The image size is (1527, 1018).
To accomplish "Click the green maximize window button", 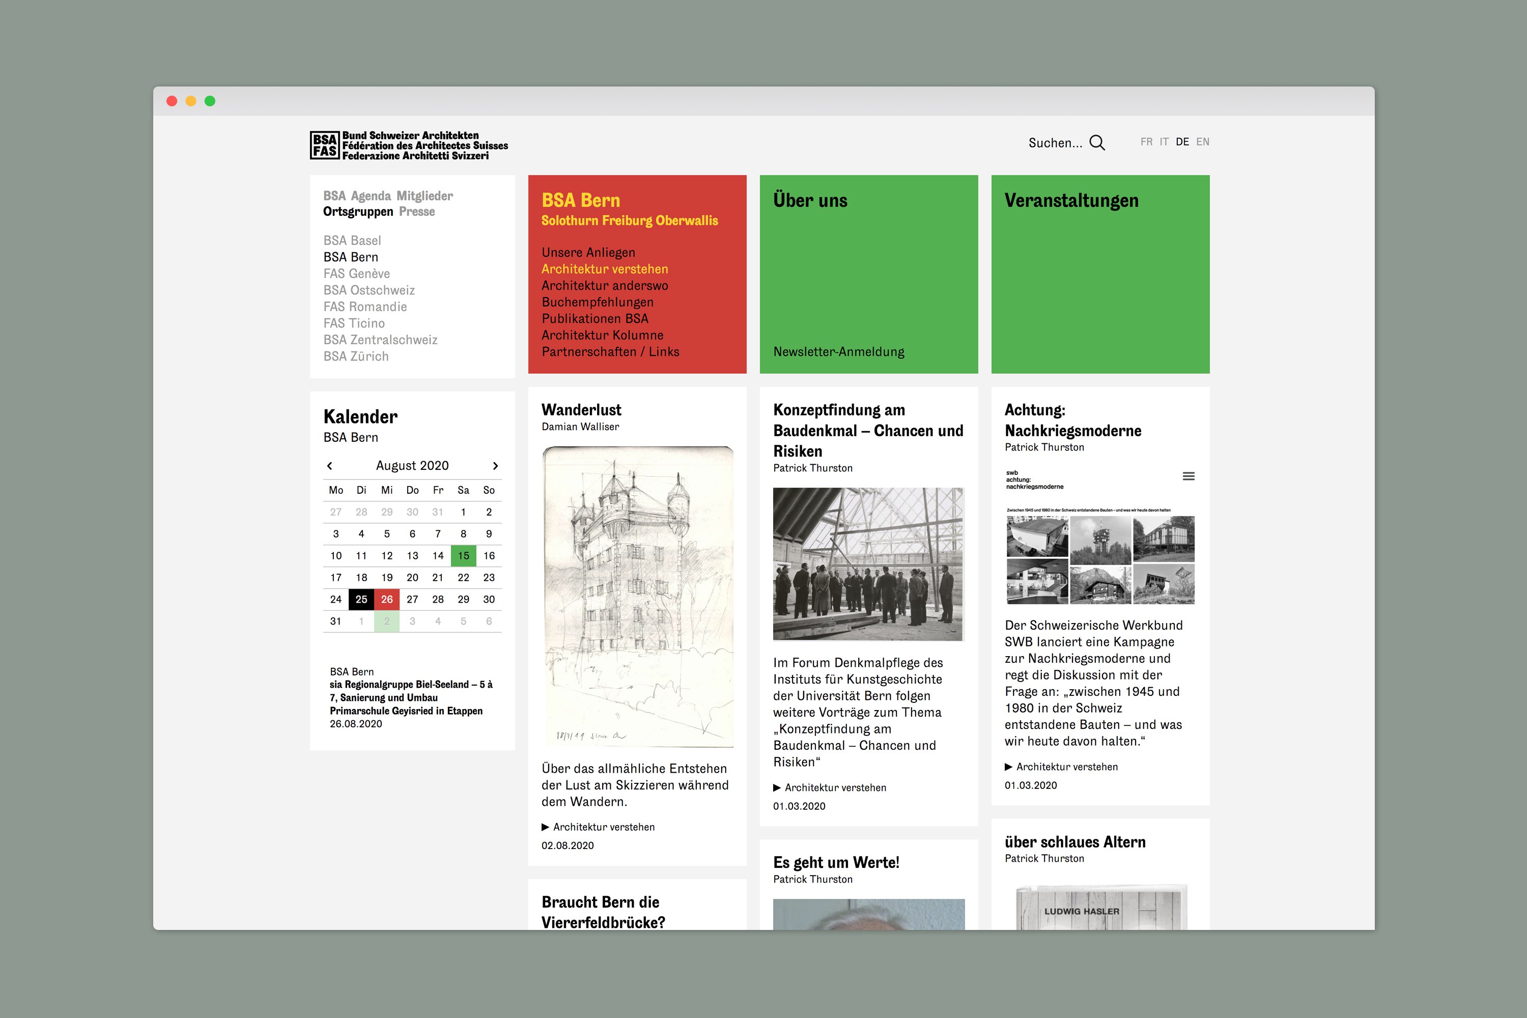I will tap(210, 101).
